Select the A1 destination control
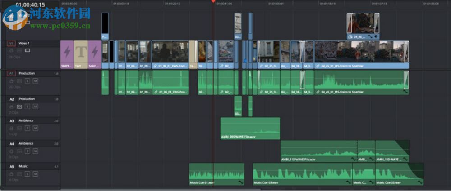This screenshot has width=451, height=191. (x=12, y=73)
